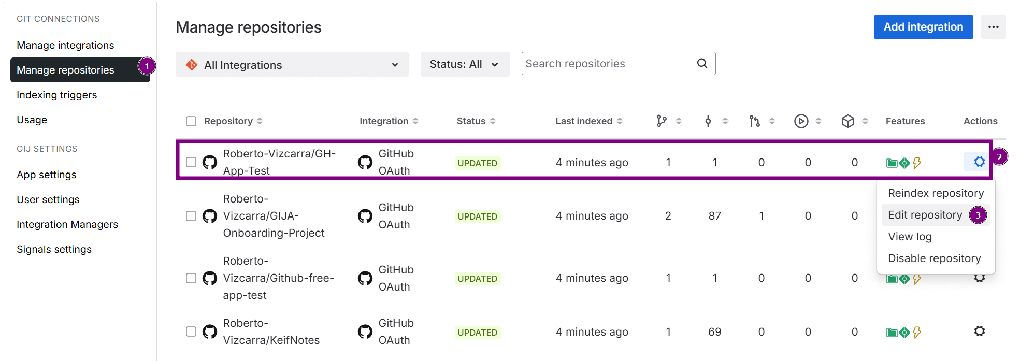Open the more options ellipsis menu

point(993,27)
